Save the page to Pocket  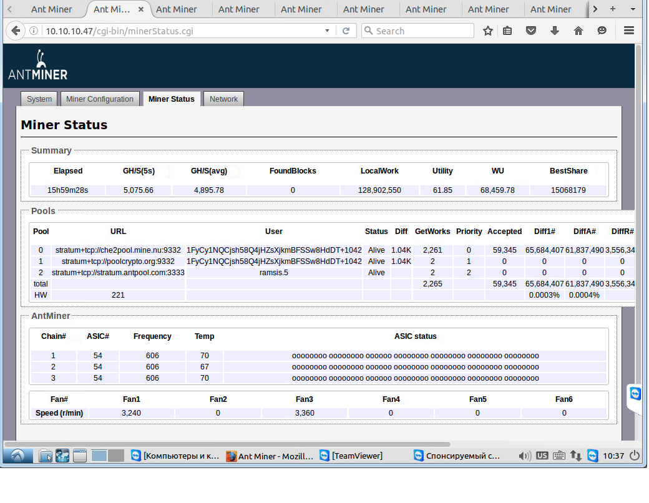[x=531, y=31]
